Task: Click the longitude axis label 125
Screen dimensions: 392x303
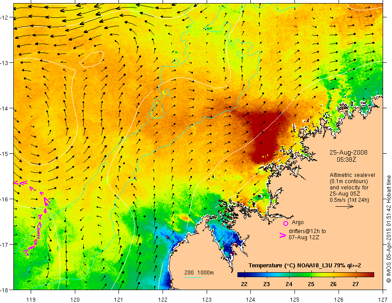Action: click(295, 299)
